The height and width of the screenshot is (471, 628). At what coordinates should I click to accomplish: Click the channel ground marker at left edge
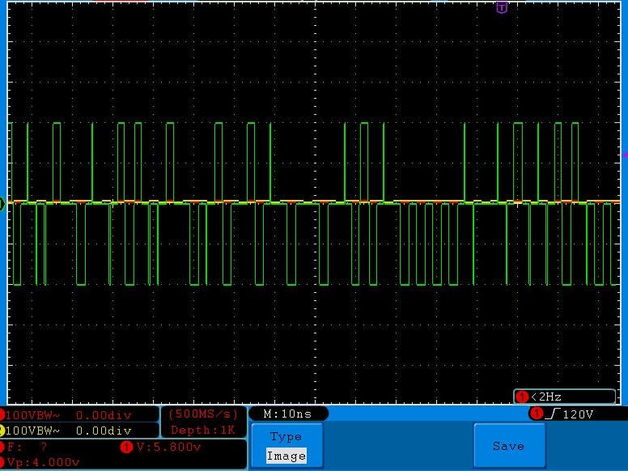click(2, 203)
